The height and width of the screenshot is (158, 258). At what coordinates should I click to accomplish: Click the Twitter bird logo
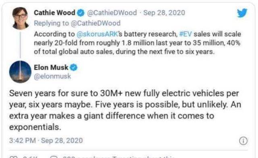242,12
